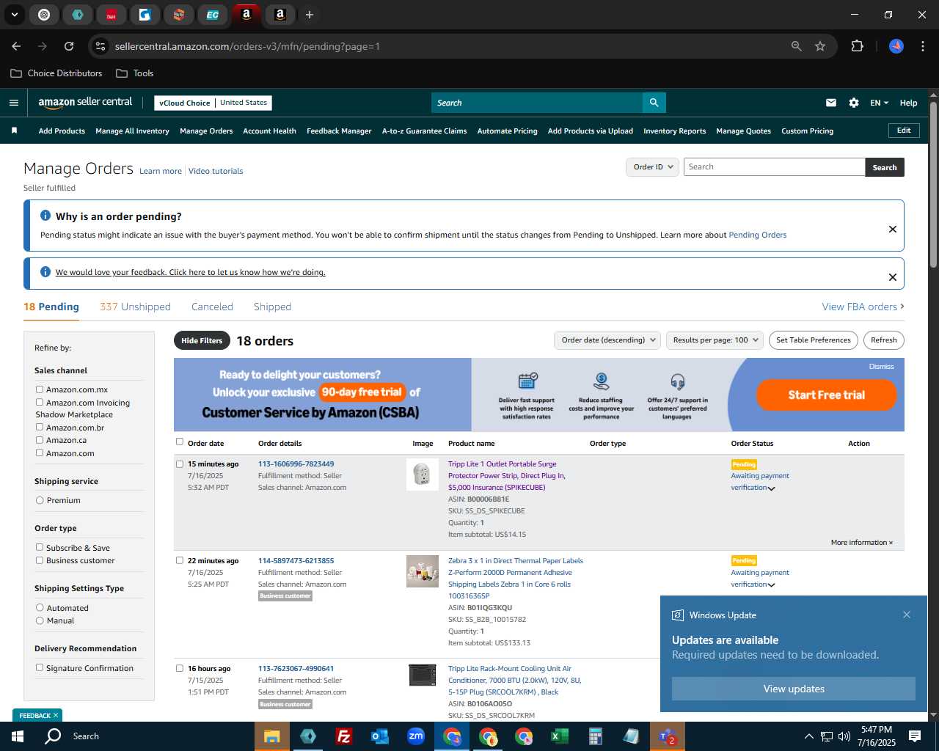Check the Subscribe & Save order type
The width and height of the screenshot is (939, 751).
click(x=40, y=547)
